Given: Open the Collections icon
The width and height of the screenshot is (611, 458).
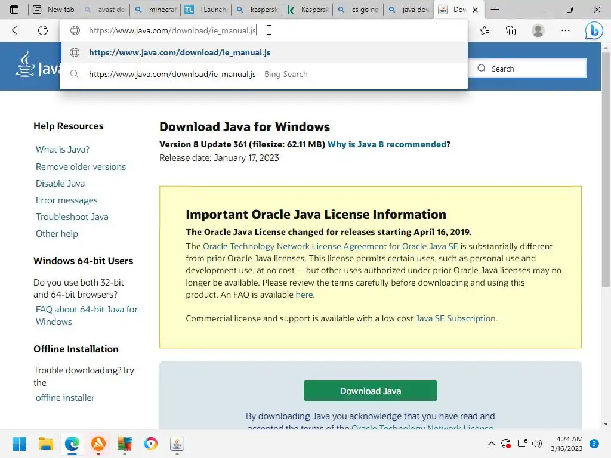Looking at the screenshot, I should (x=511, y=30).
